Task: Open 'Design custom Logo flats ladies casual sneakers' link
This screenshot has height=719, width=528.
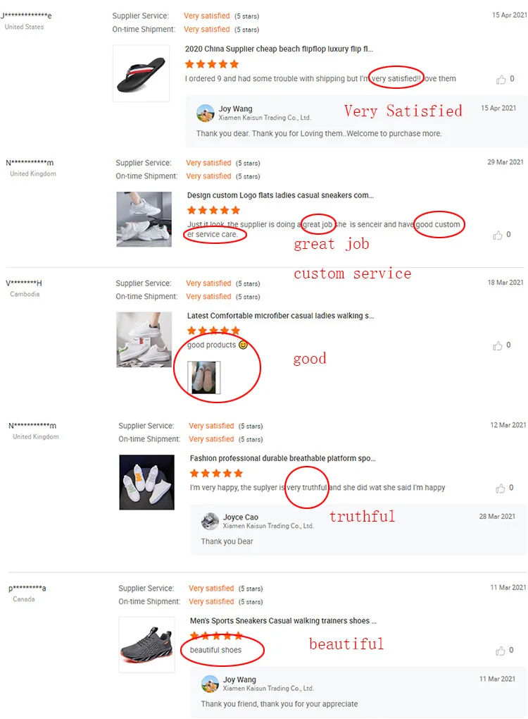Action: [280, 195]
